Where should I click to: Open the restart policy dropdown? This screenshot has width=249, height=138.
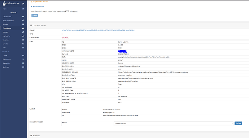click(x=174, y=124)
